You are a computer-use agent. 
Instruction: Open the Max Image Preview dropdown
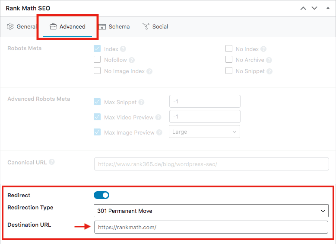pyautogui.click(x=204, y=132)
